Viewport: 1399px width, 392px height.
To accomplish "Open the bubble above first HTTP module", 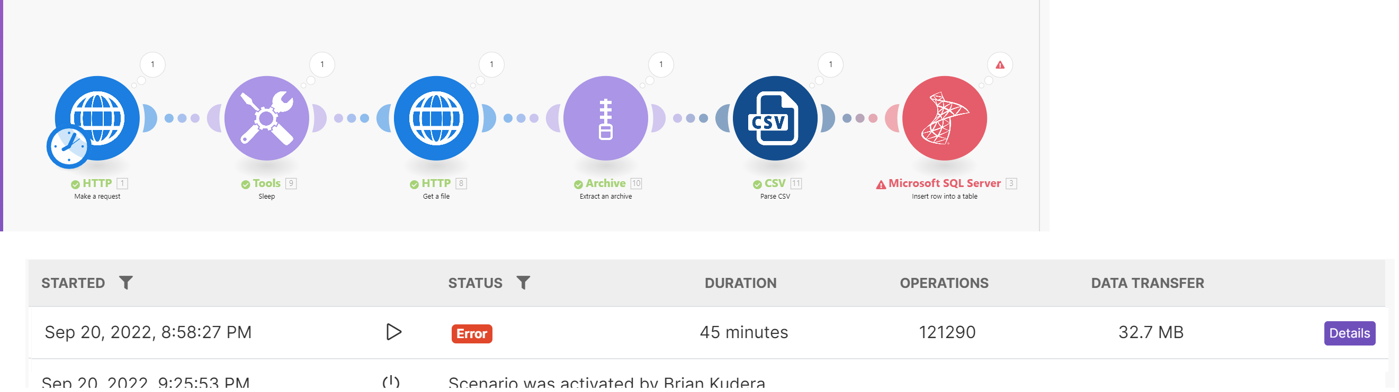I will (153, 64).
